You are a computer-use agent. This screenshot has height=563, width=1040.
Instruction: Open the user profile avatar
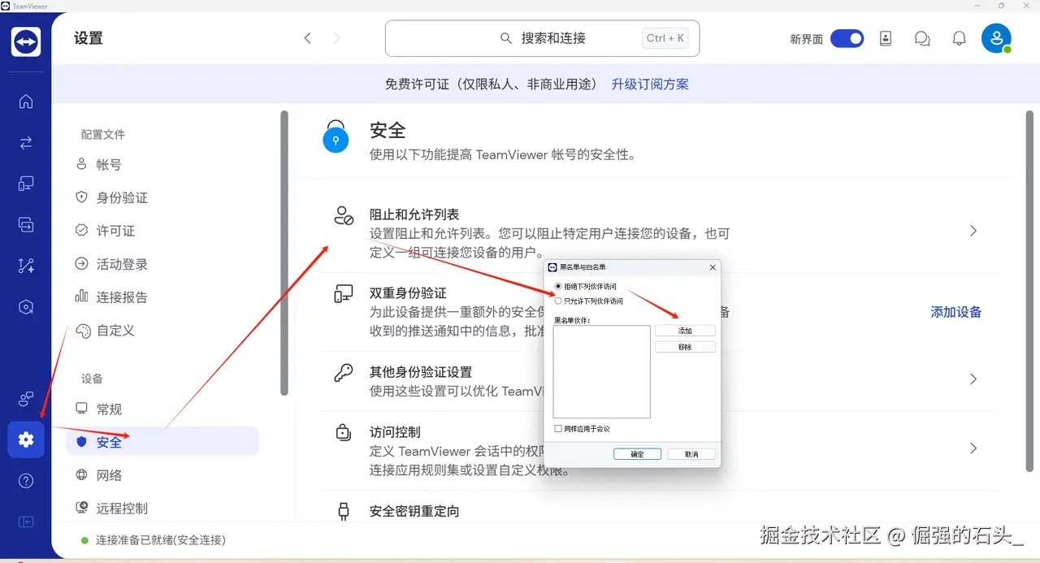point(996,38)
